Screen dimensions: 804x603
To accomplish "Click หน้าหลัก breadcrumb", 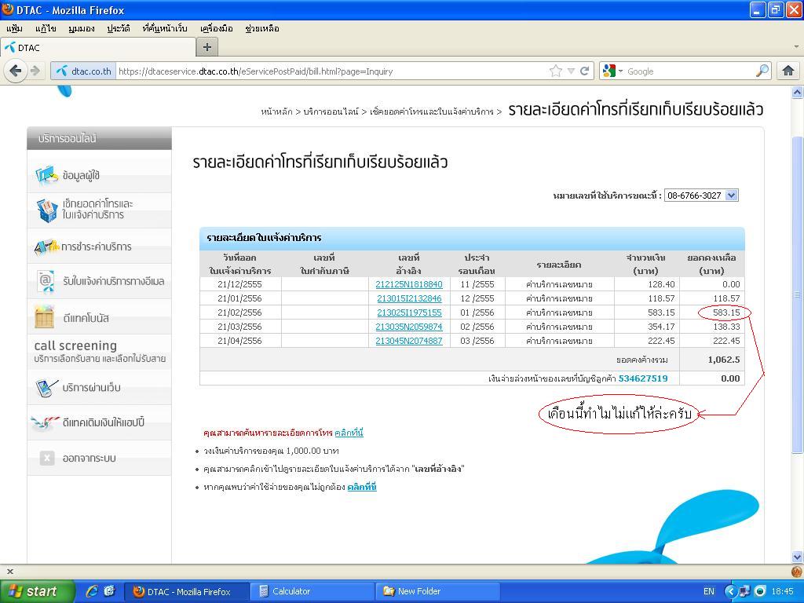I will [276, 111].
